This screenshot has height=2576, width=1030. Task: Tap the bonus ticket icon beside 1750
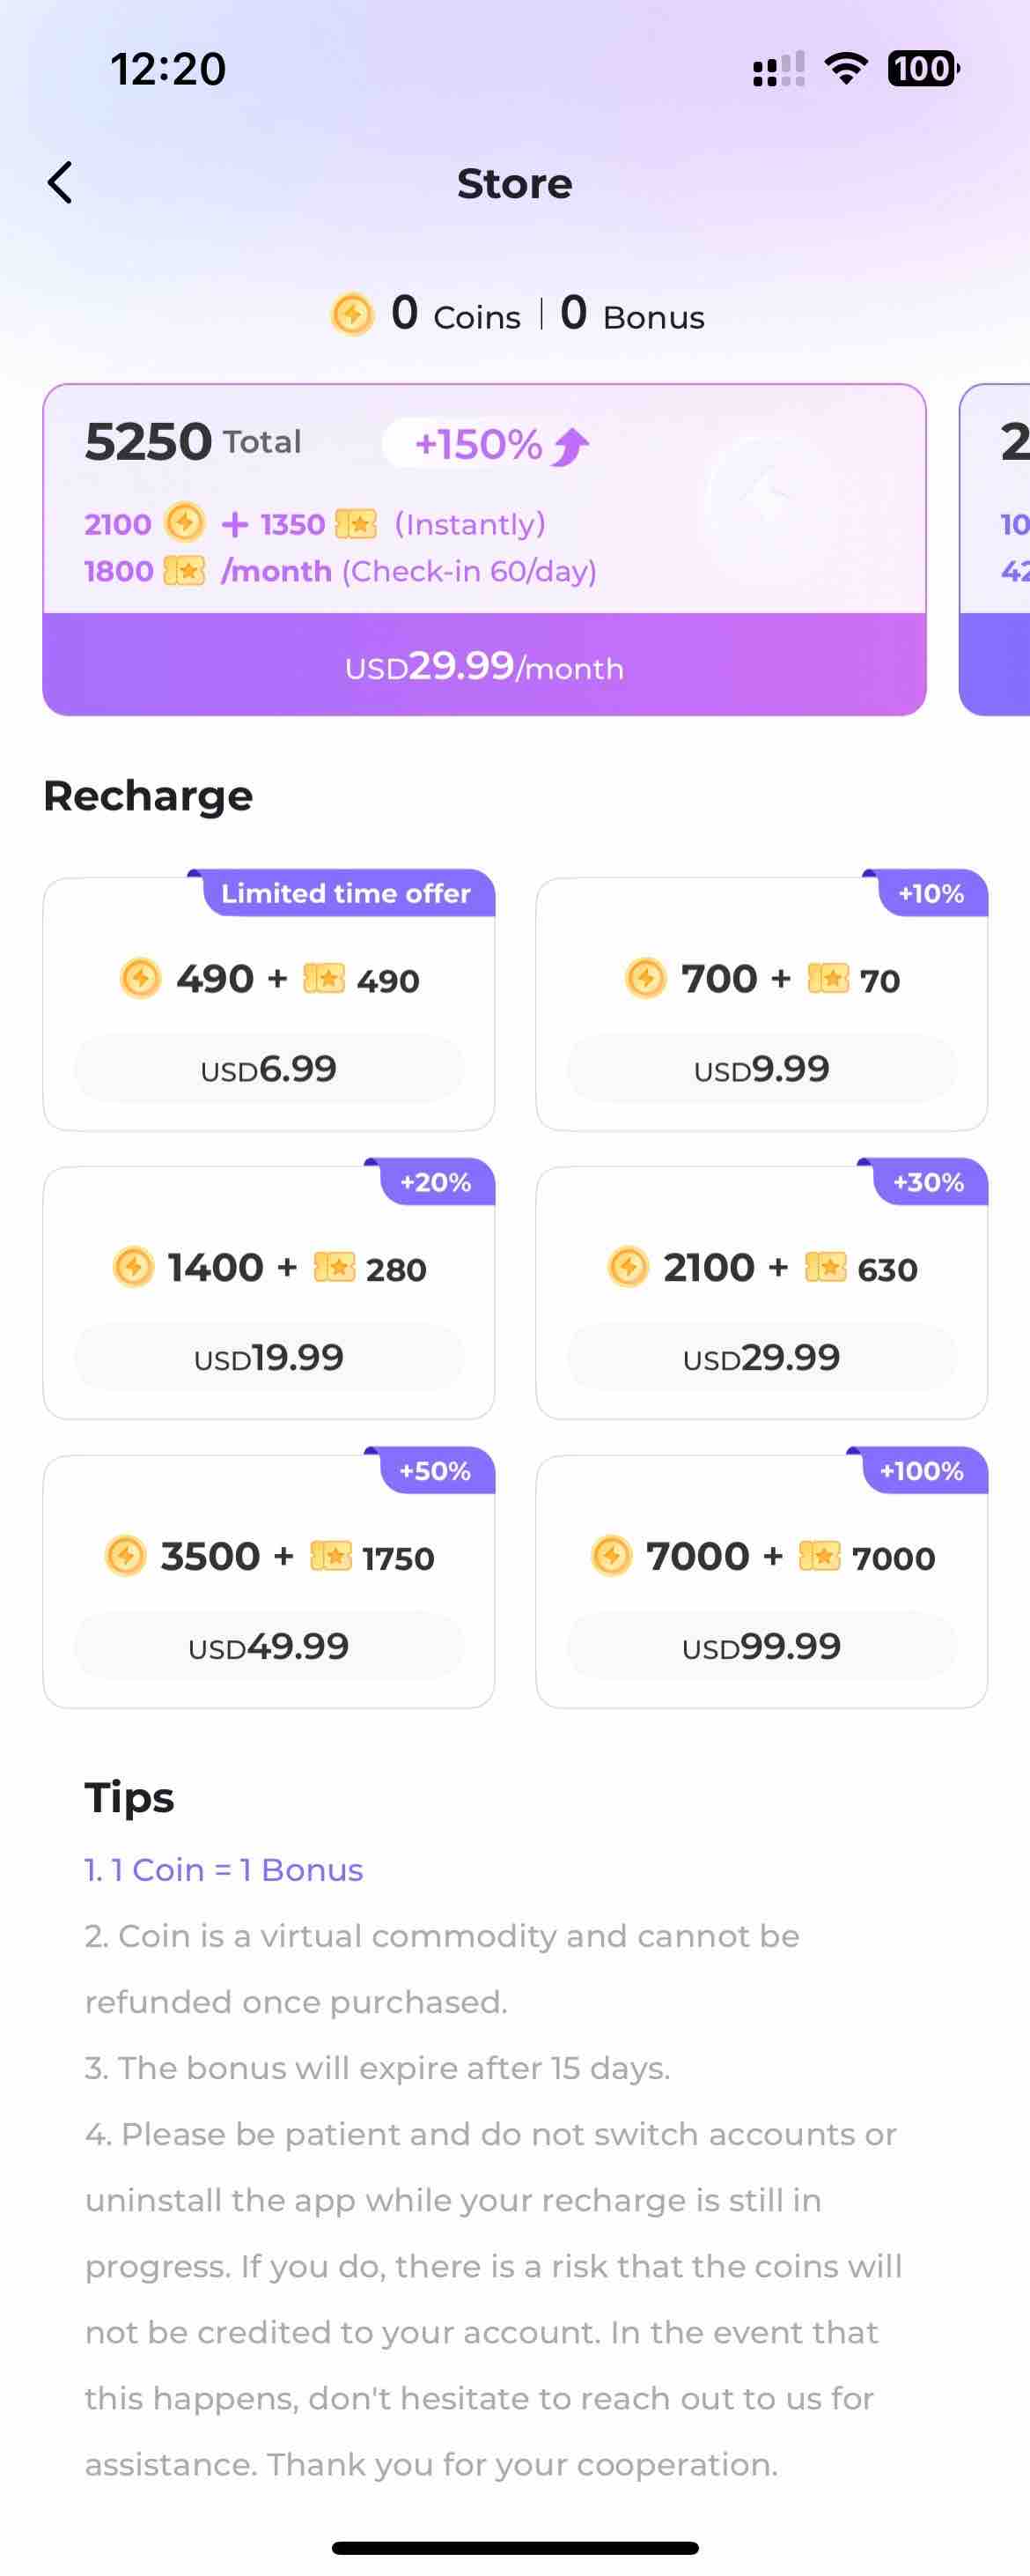(331, 1555)
